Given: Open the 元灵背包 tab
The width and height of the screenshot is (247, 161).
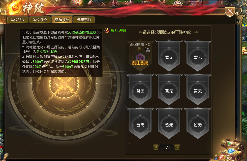Looking at the screenshot, I should tap(84, 20).
